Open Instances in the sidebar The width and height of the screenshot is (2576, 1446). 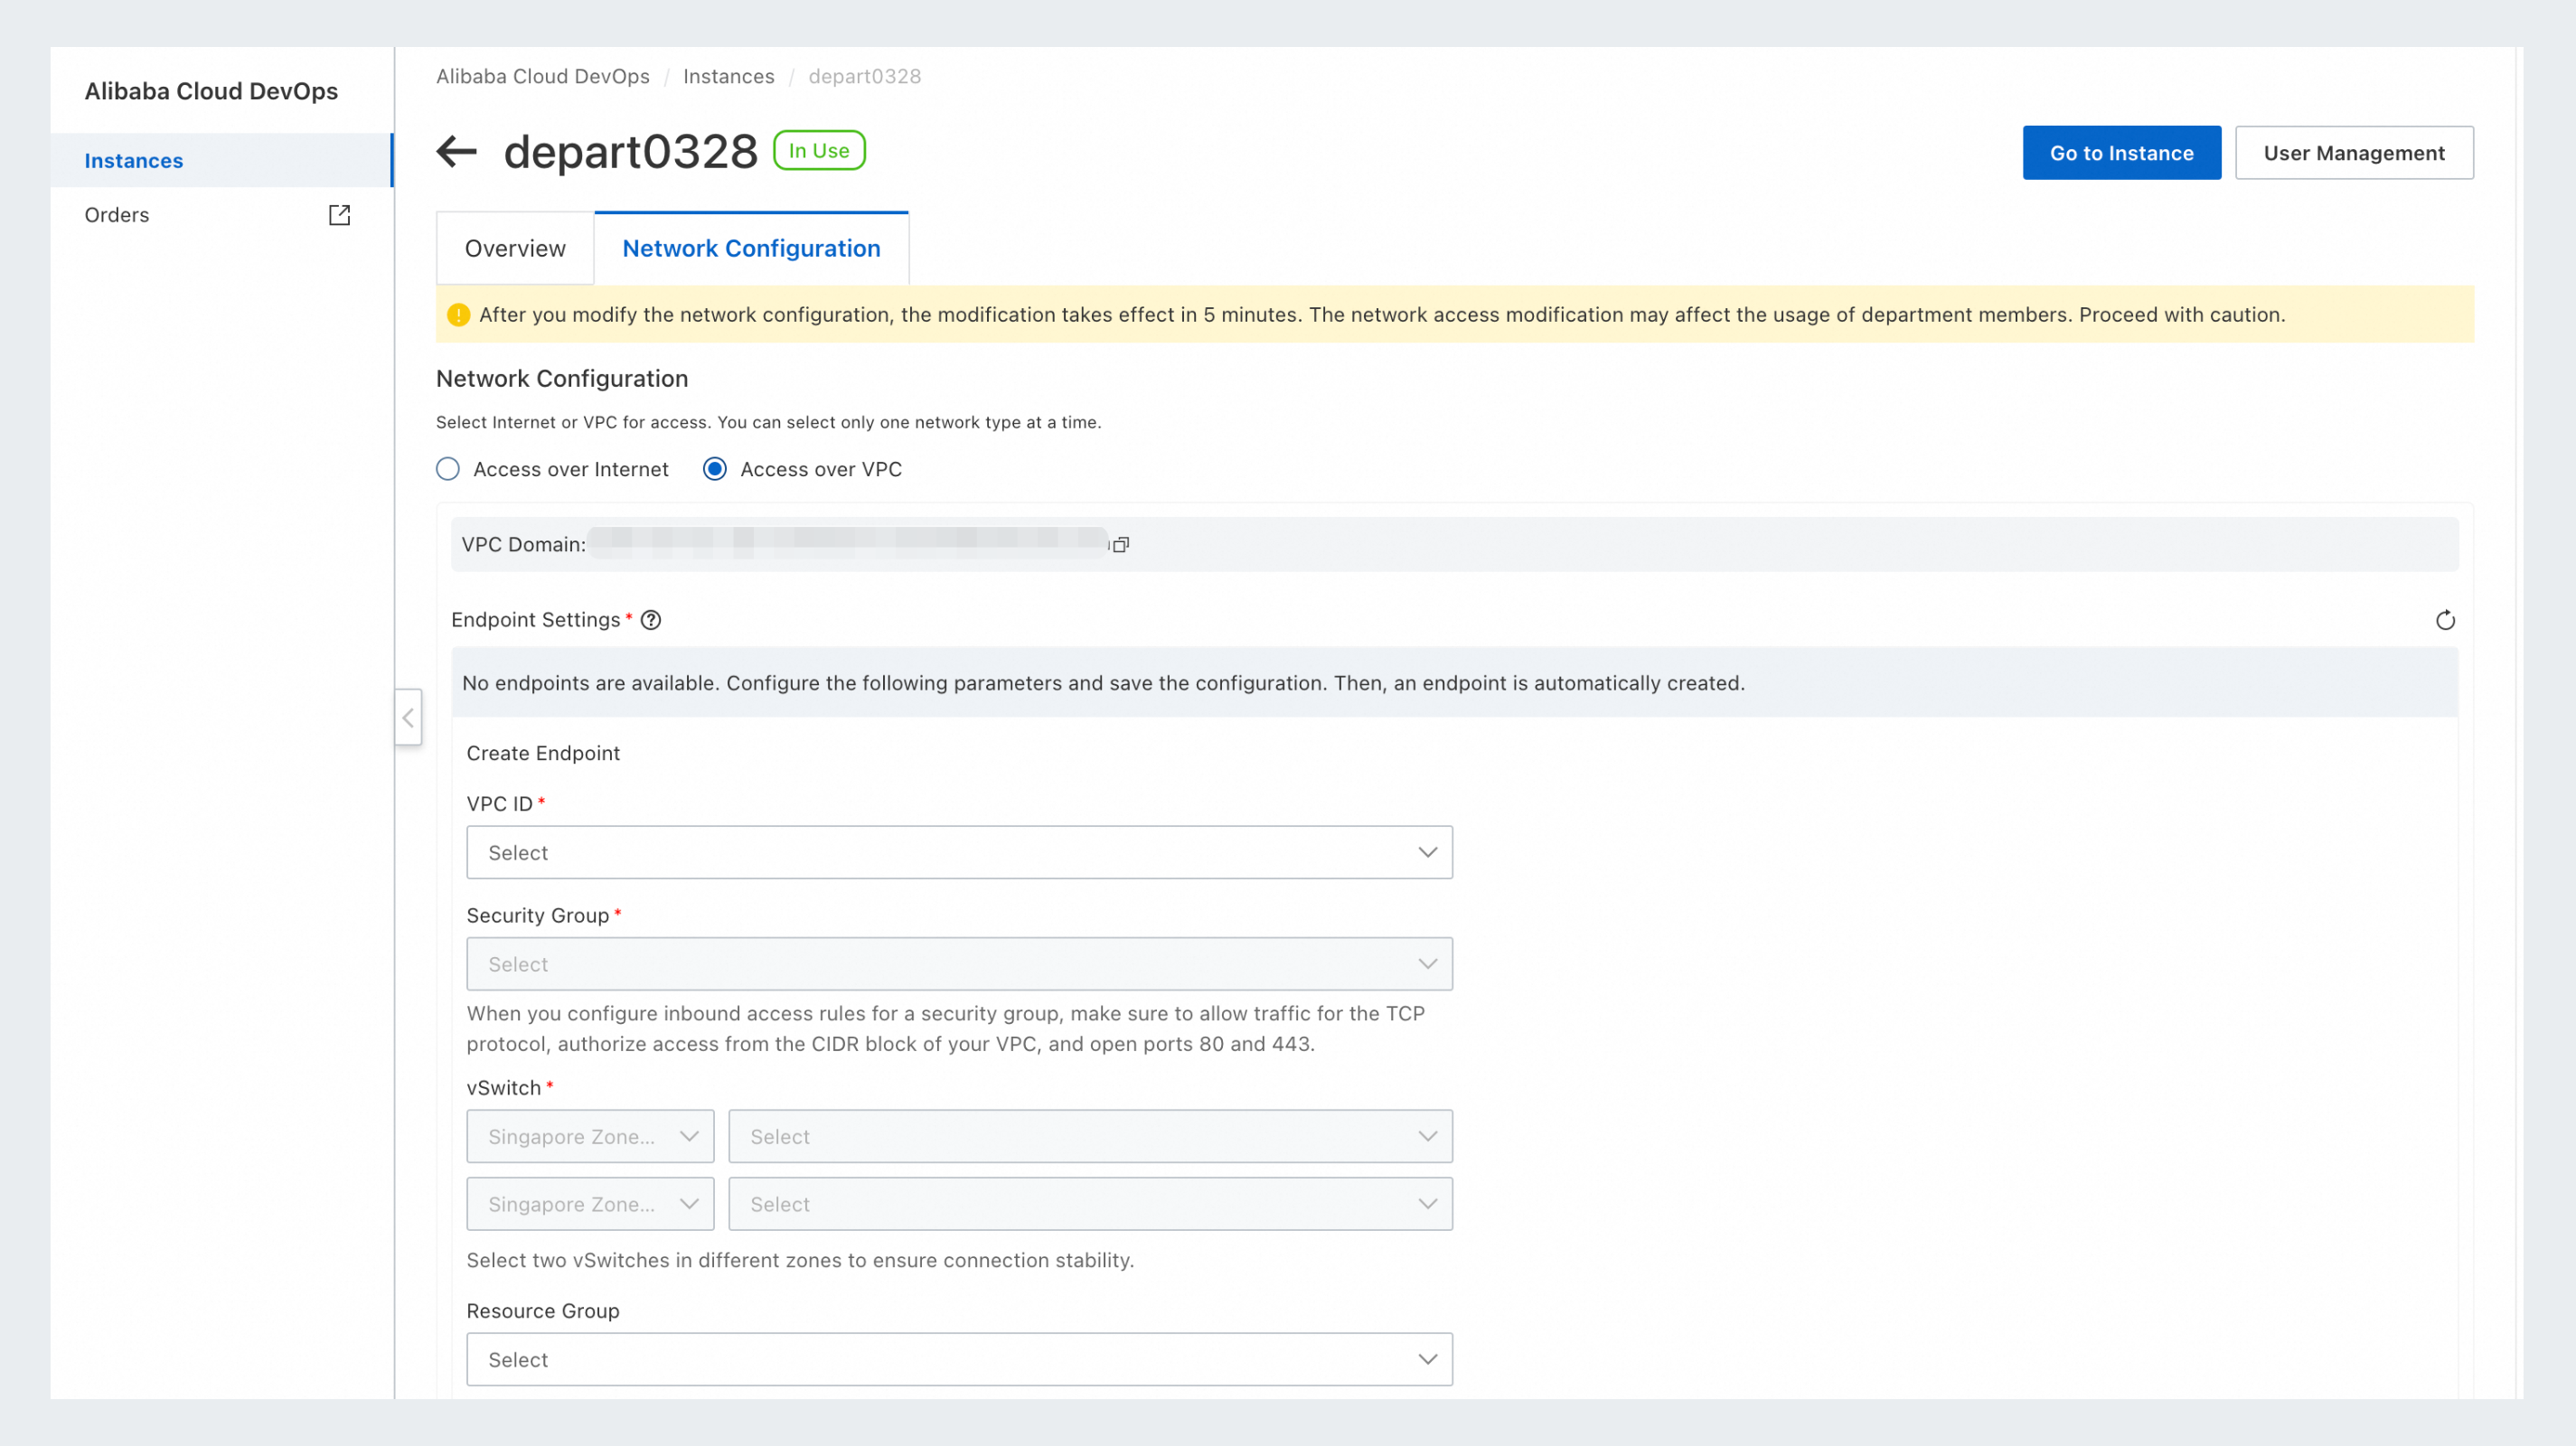click(x=221, y=161)
